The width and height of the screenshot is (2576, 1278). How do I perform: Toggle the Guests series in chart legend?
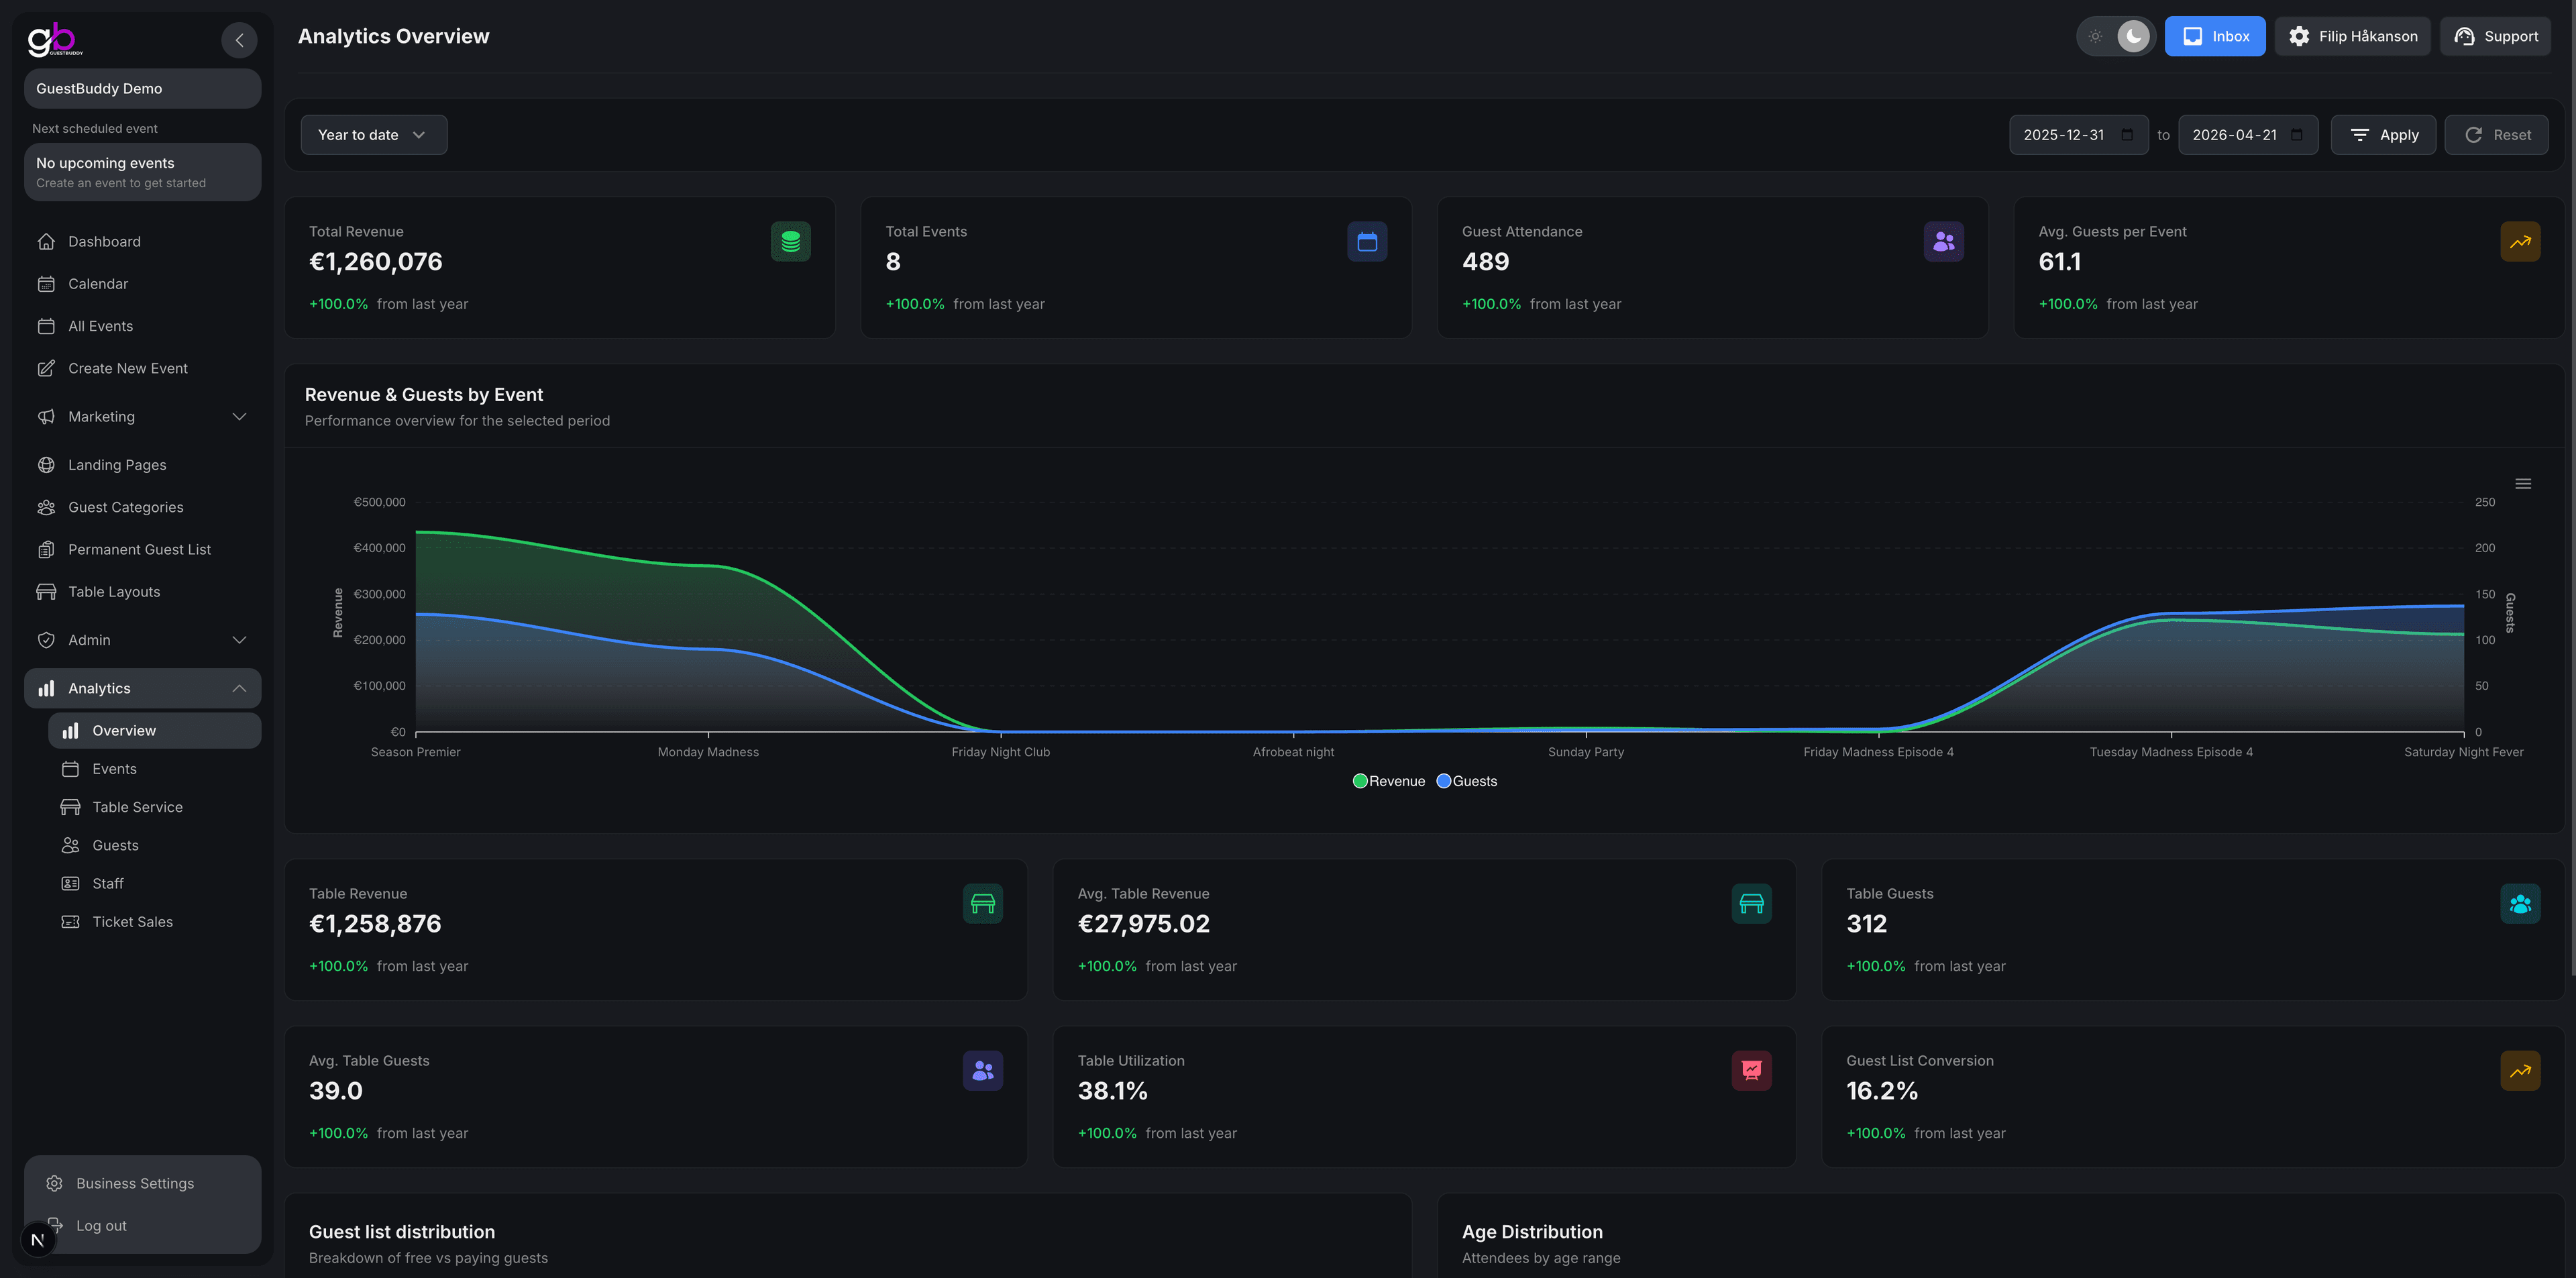click(x=1466, y=781)
